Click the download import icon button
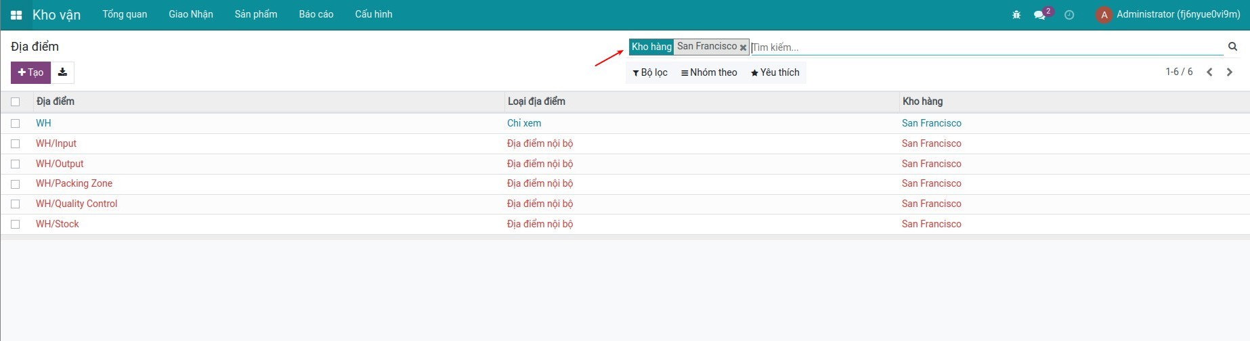This screenshot has width=1250, height=341. (62, 72)
